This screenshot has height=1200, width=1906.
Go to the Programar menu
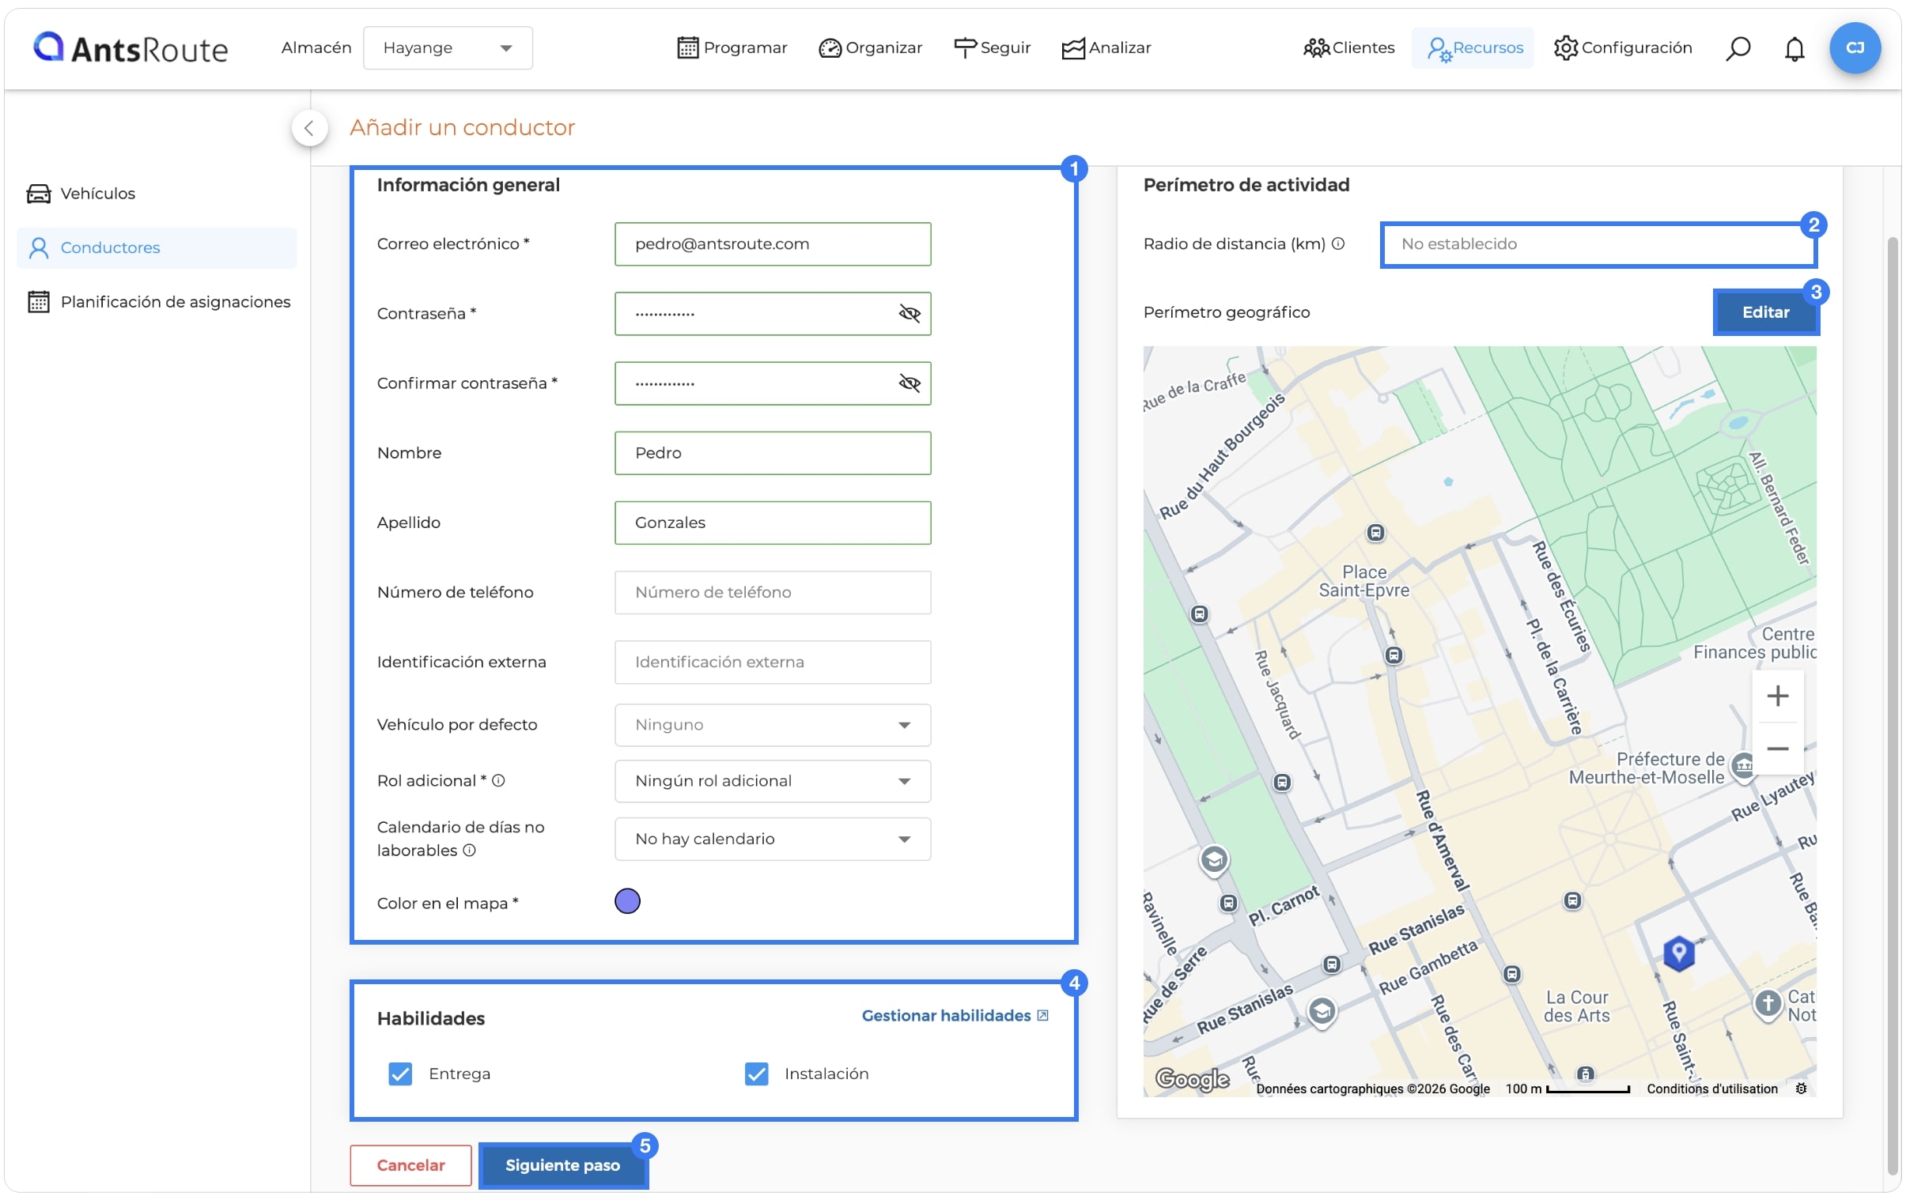(x=732, y=47)
